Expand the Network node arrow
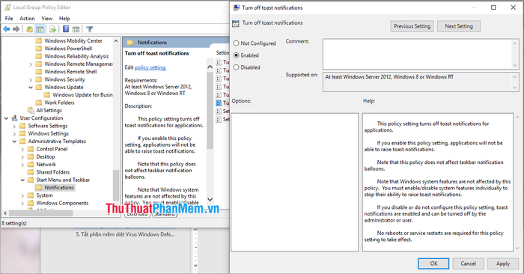524x274 pixels. 22,165
